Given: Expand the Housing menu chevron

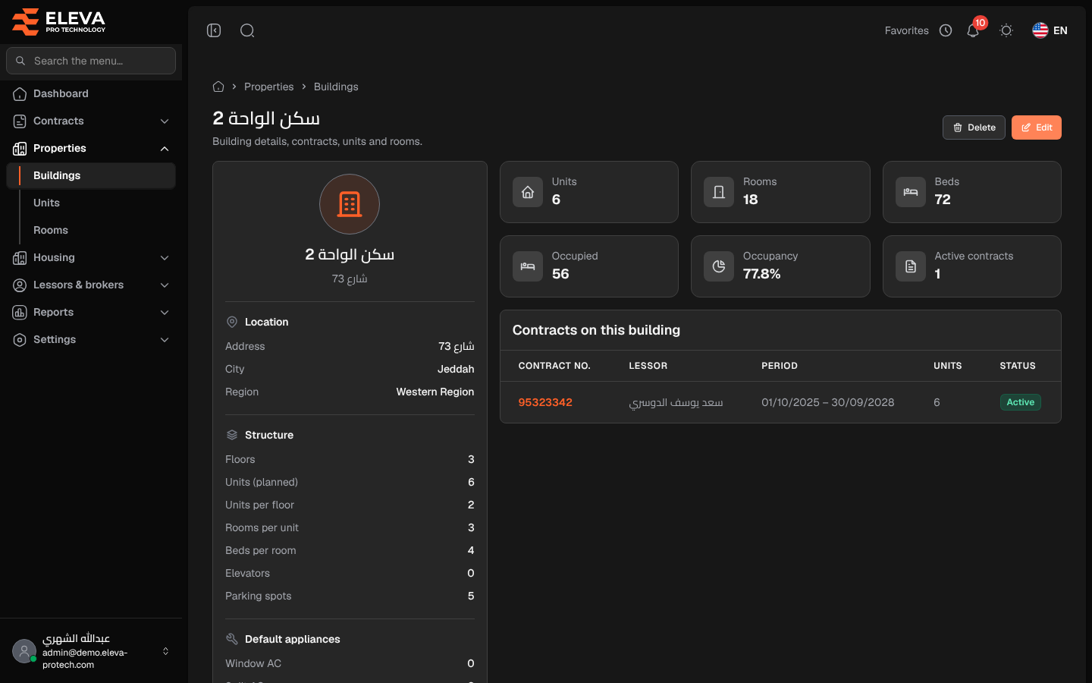Looking at the screenshot, I should tap(165, 258).
